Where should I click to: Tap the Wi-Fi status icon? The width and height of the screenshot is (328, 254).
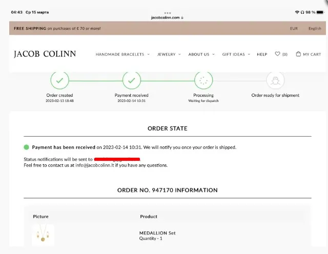pos(297,12)
